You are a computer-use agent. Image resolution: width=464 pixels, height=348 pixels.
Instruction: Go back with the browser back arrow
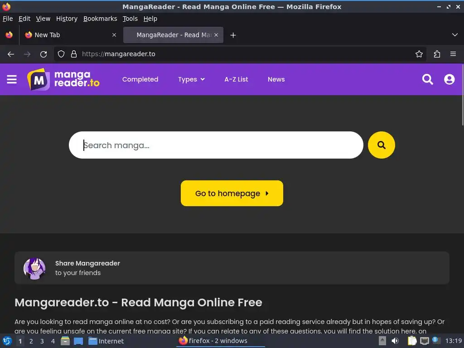tap(11, 54)
